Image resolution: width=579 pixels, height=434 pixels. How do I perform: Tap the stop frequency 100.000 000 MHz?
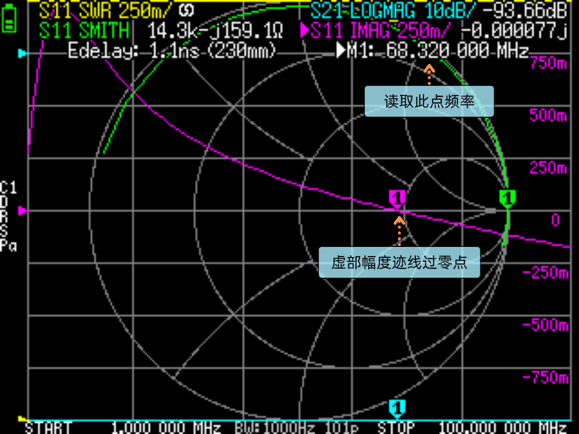(503, 428)
